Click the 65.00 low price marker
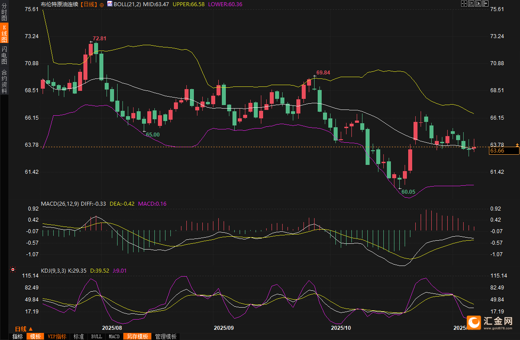 (153, 135)
